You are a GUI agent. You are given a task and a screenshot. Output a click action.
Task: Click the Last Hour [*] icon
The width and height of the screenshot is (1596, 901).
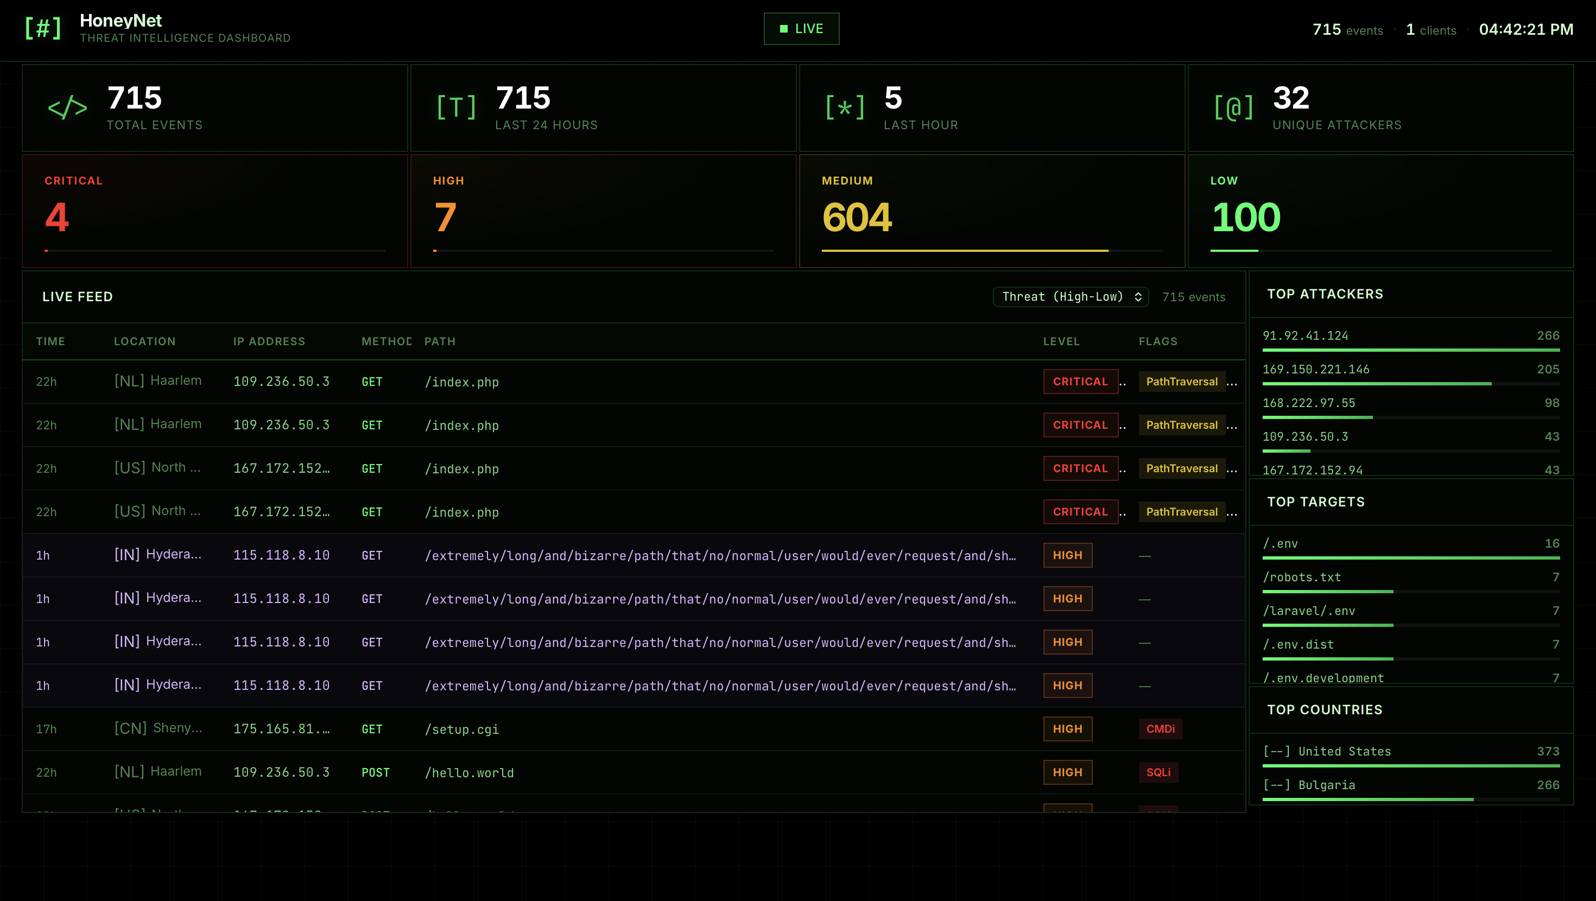845,108
